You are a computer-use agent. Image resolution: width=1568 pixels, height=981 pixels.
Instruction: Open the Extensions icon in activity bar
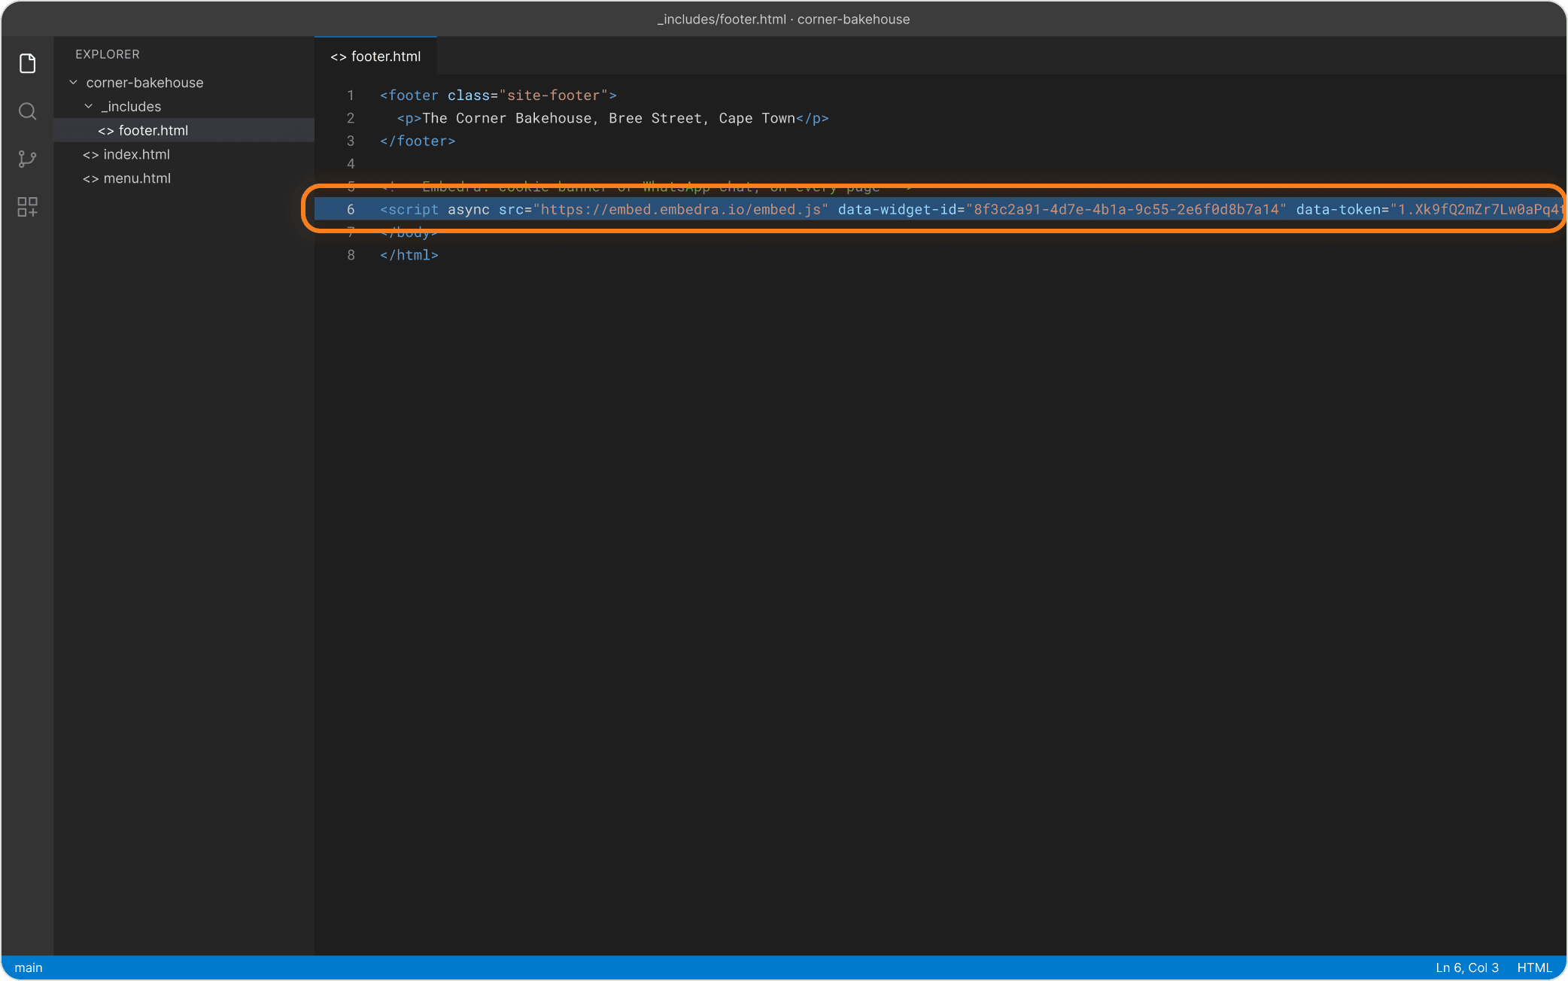coord(28,207)
